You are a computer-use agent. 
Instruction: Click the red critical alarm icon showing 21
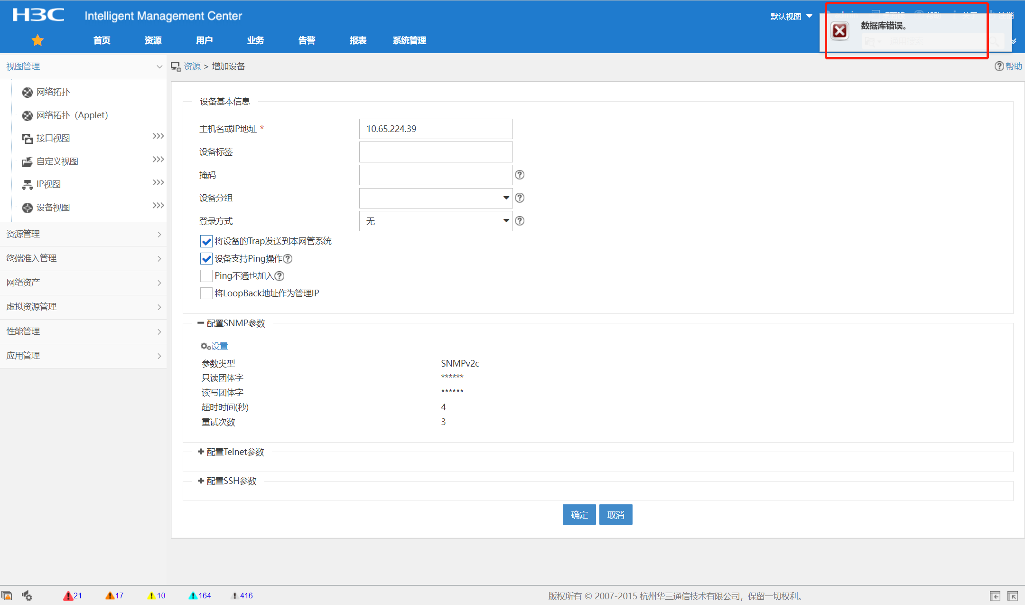pyautogui.click(x=68, y=596)
